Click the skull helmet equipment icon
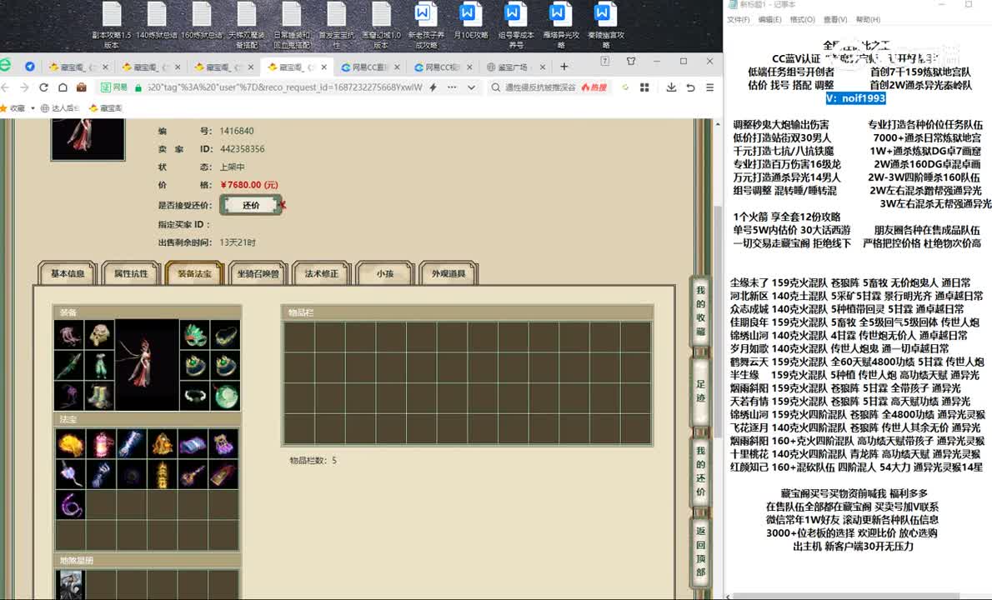Screen dimensions: 992x600 (x=101, y=335)
